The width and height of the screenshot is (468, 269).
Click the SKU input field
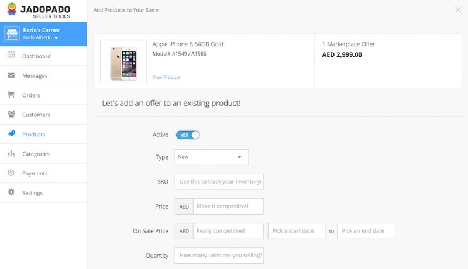[x=219, y=182]
